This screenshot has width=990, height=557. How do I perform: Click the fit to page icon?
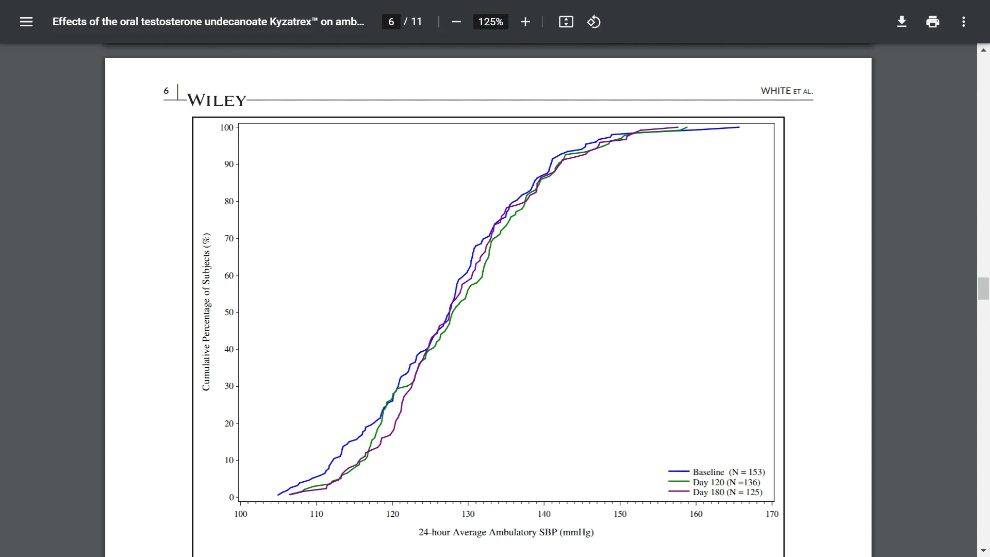[x=566, y=22]
